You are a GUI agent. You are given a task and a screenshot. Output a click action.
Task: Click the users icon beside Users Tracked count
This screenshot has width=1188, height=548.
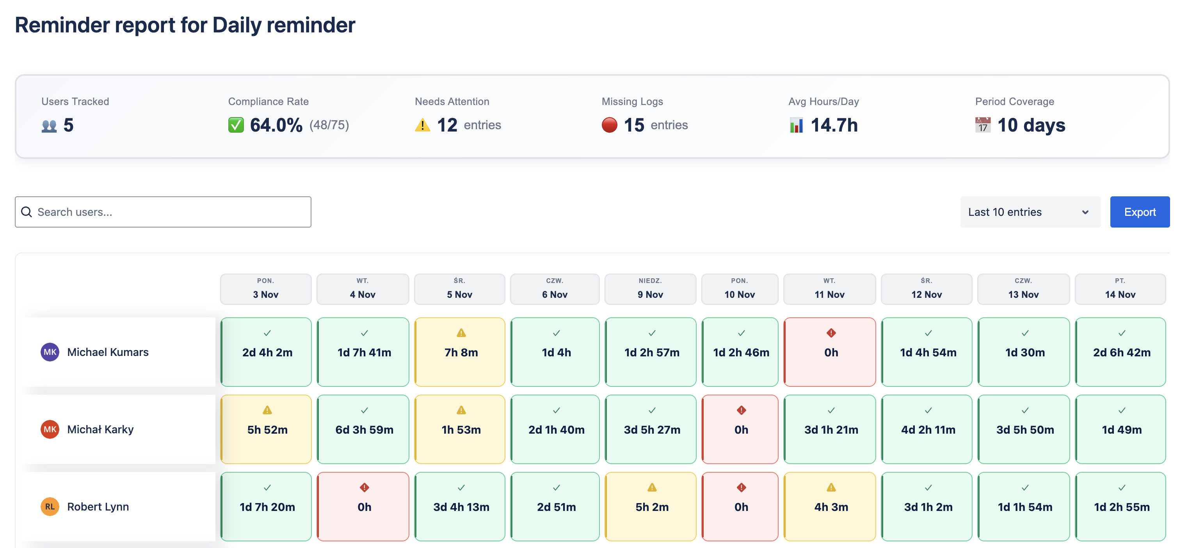pos(49,125)
